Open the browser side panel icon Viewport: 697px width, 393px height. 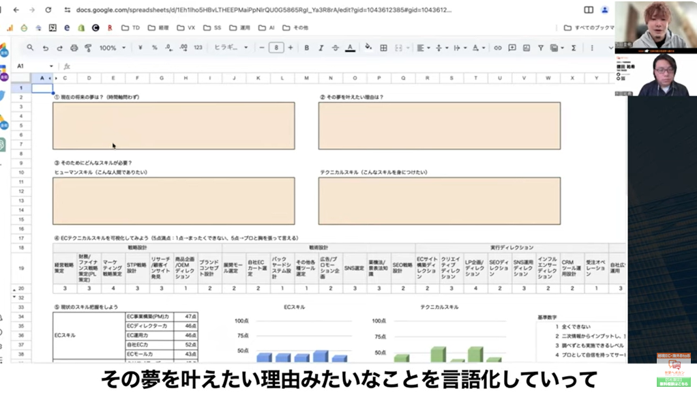[x=589, y=10]
